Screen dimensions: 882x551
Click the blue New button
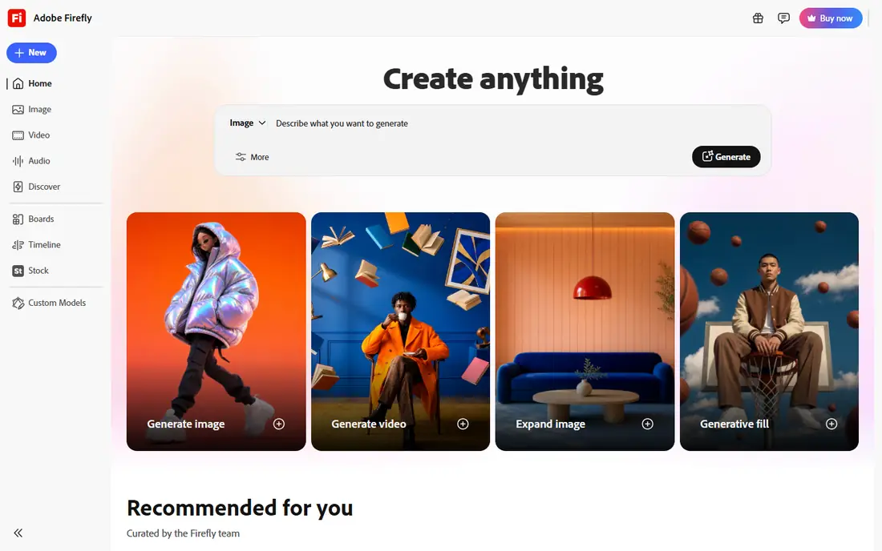click(31, 53)
